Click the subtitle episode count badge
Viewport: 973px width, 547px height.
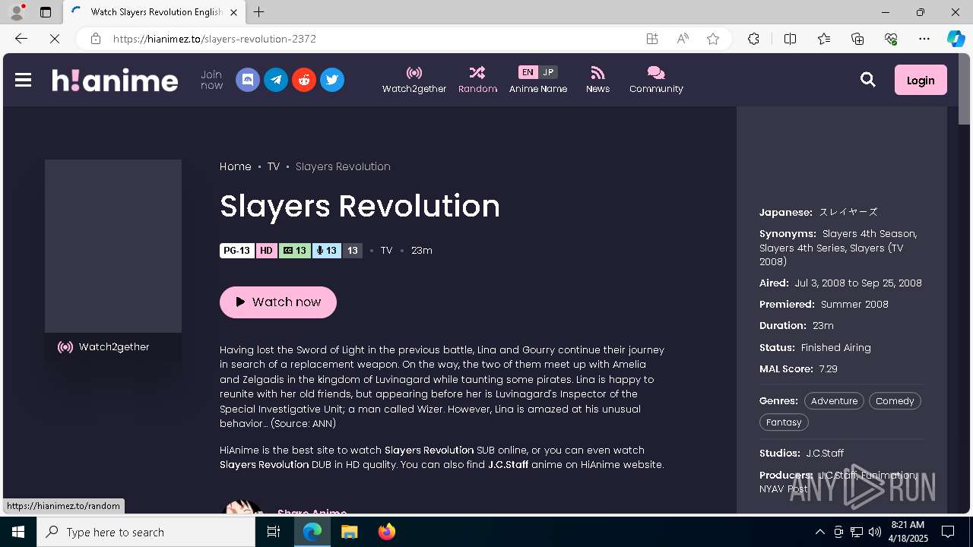[x=295, y=251]
